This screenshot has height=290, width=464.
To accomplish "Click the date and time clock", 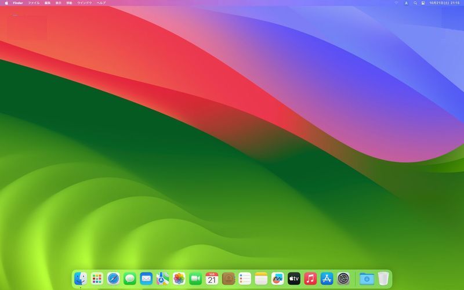I will point(444,3).
